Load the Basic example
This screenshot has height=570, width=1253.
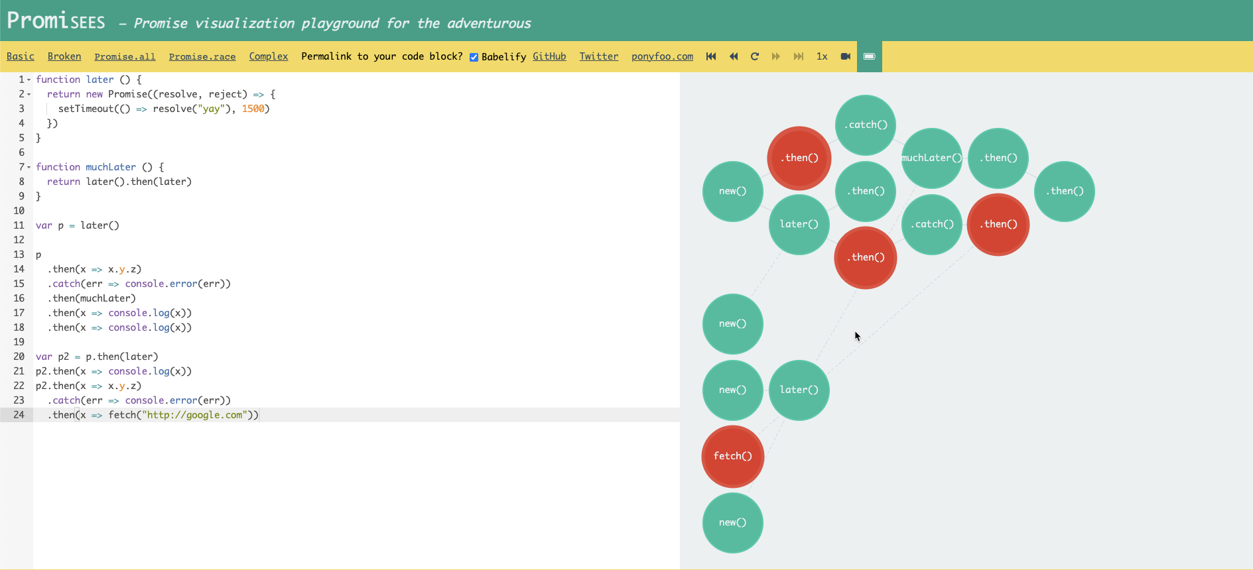click(x=21, y=56)
